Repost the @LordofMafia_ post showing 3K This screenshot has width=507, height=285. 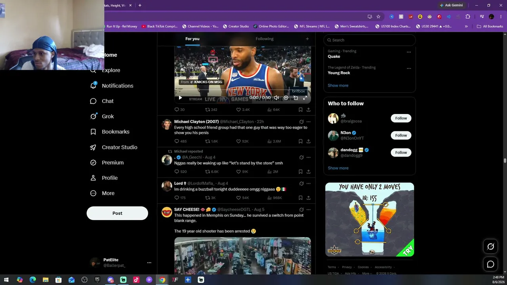[210, 198]
